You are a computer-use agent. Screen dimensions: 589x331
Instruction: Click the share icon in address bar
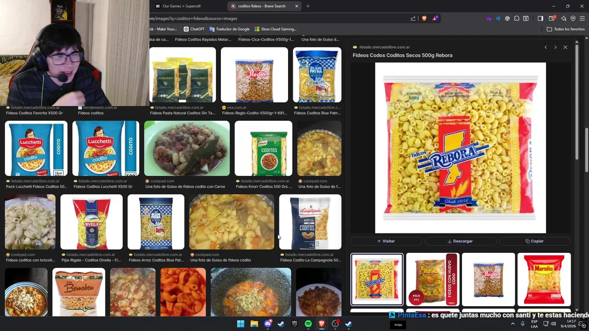[413, 18]
